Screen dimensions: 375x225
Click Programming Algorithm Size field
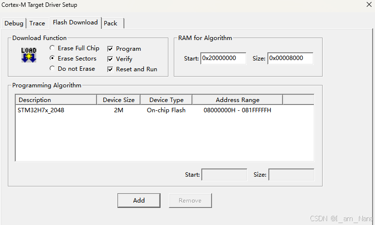[x=291, y=175]
